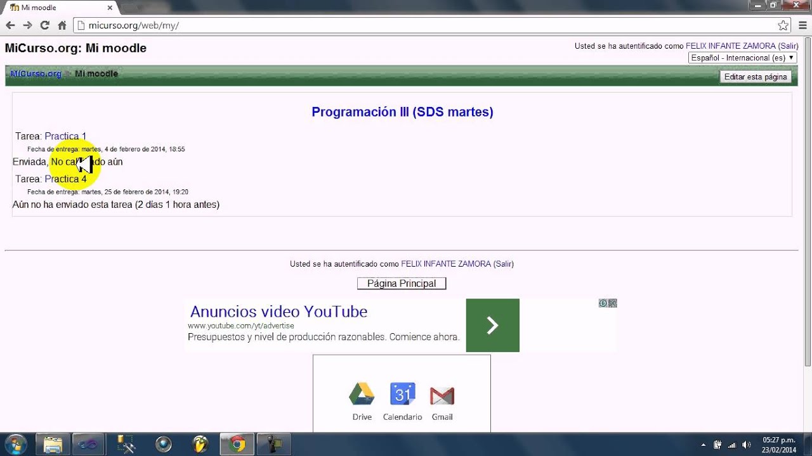Open the browser home icon
Viewport: 812px width, 456px height.
point(62,25)
